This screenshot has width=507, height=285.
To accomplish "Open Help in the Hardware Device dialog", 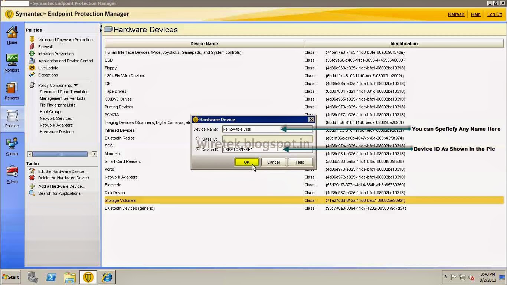I will (300, 162).
